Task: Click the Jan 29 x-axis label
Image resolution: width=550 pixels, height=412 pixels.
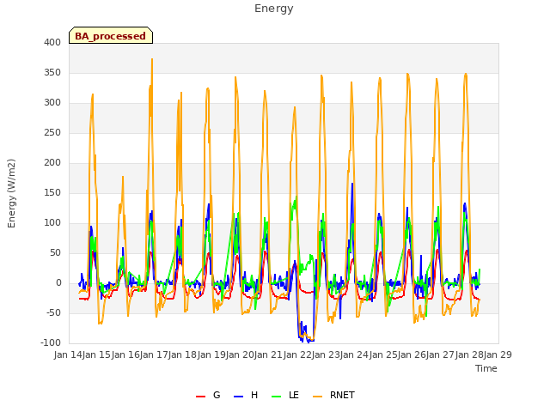Action: 498,354
